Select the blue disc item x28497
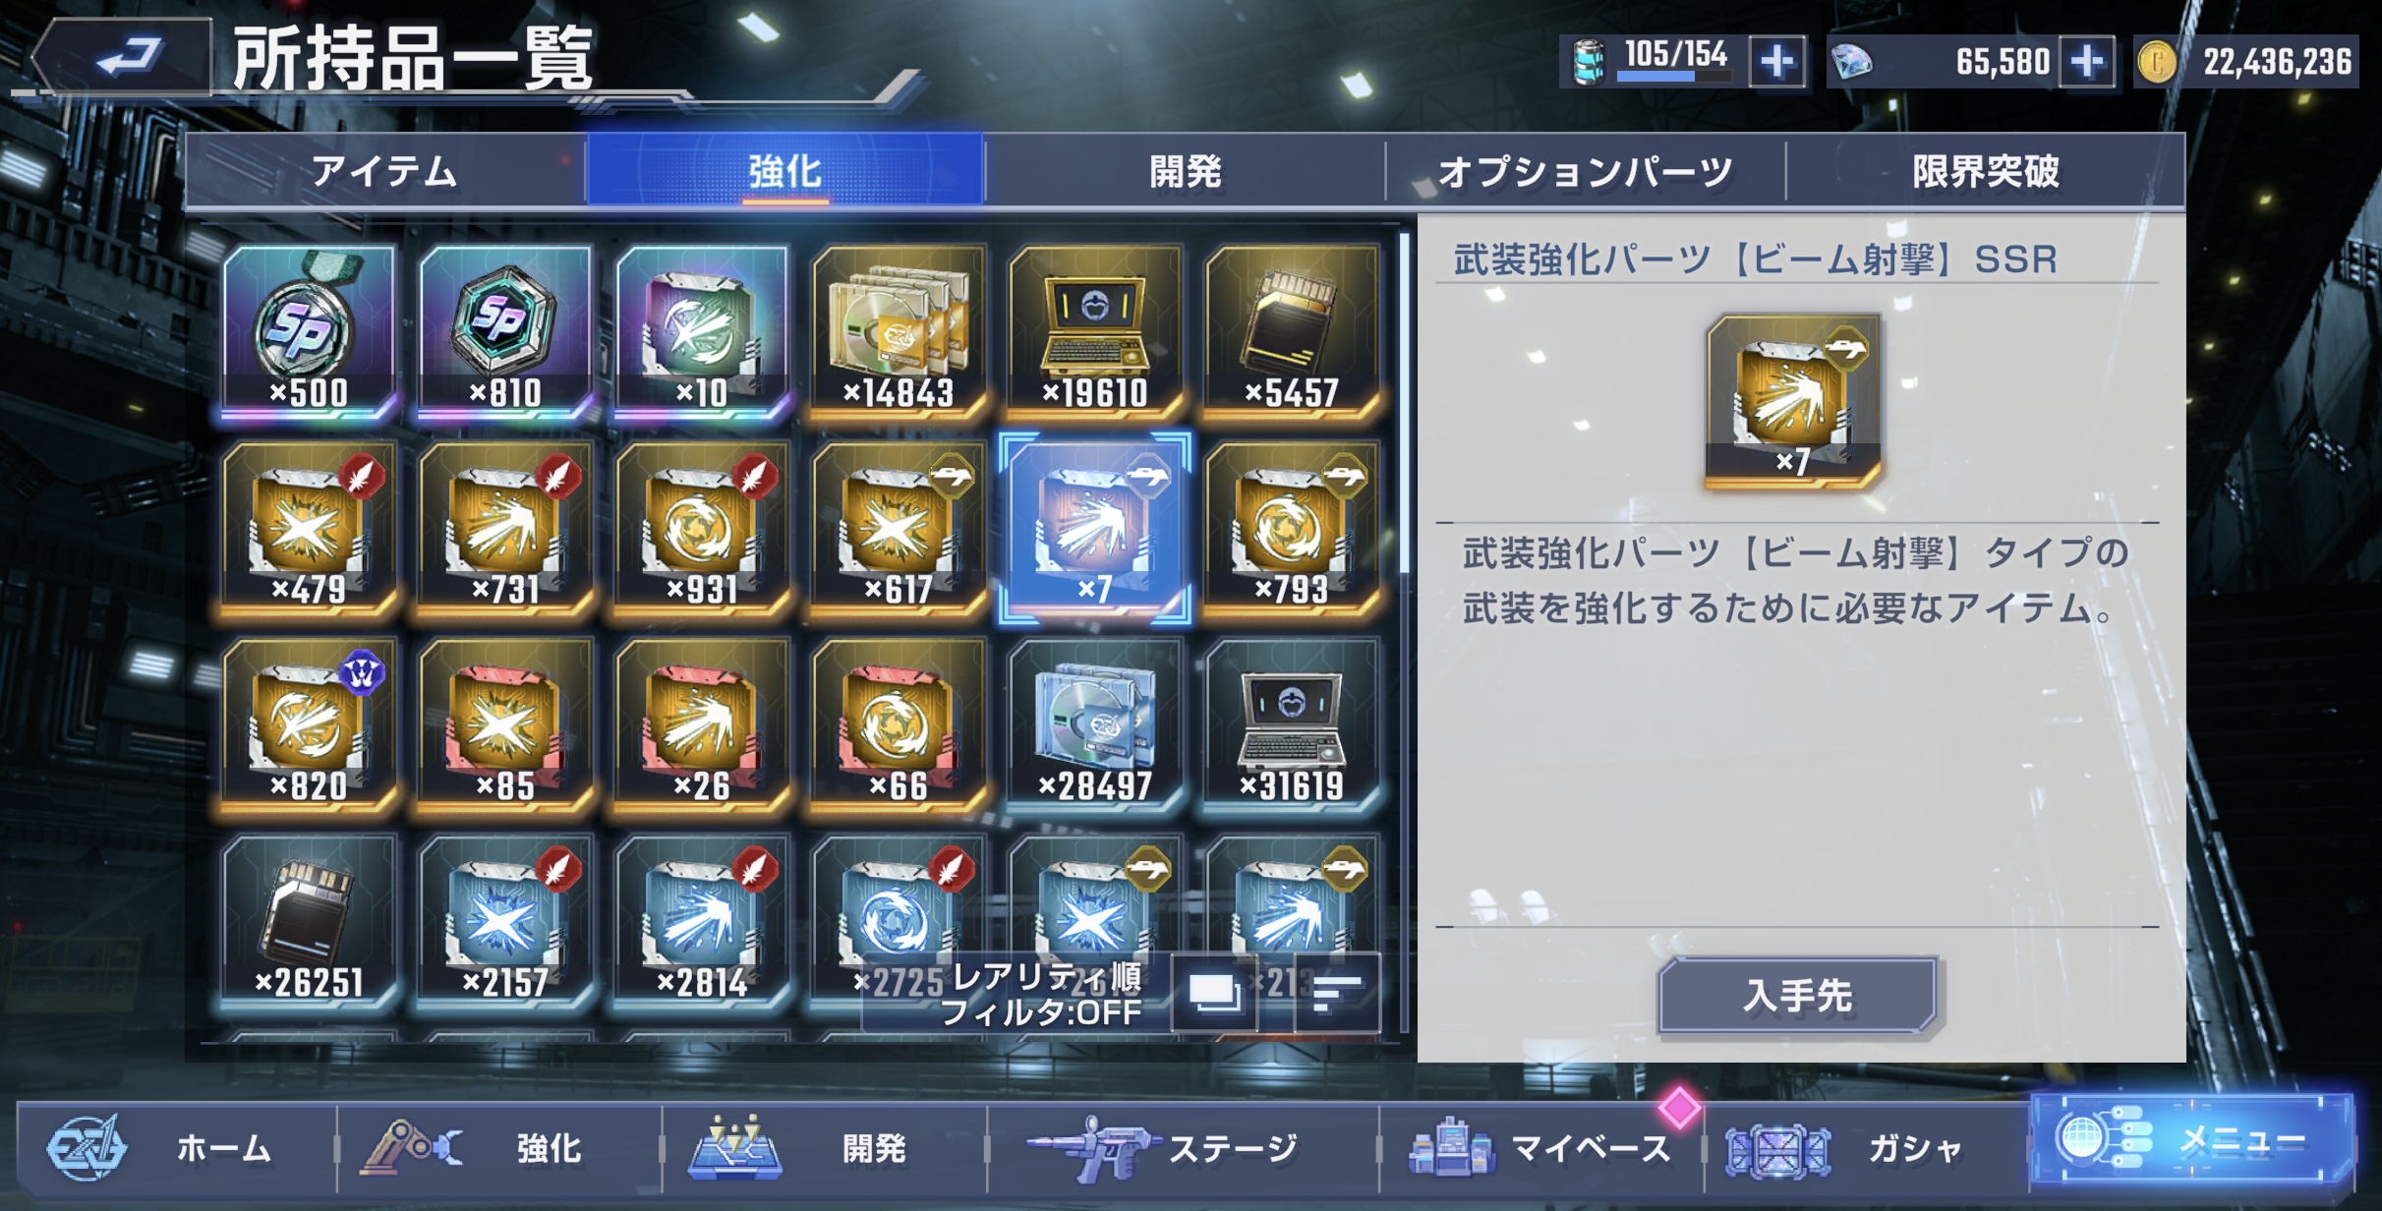The width and height of the screenshot is (2382, 1211). click(x=1095, y=724)
